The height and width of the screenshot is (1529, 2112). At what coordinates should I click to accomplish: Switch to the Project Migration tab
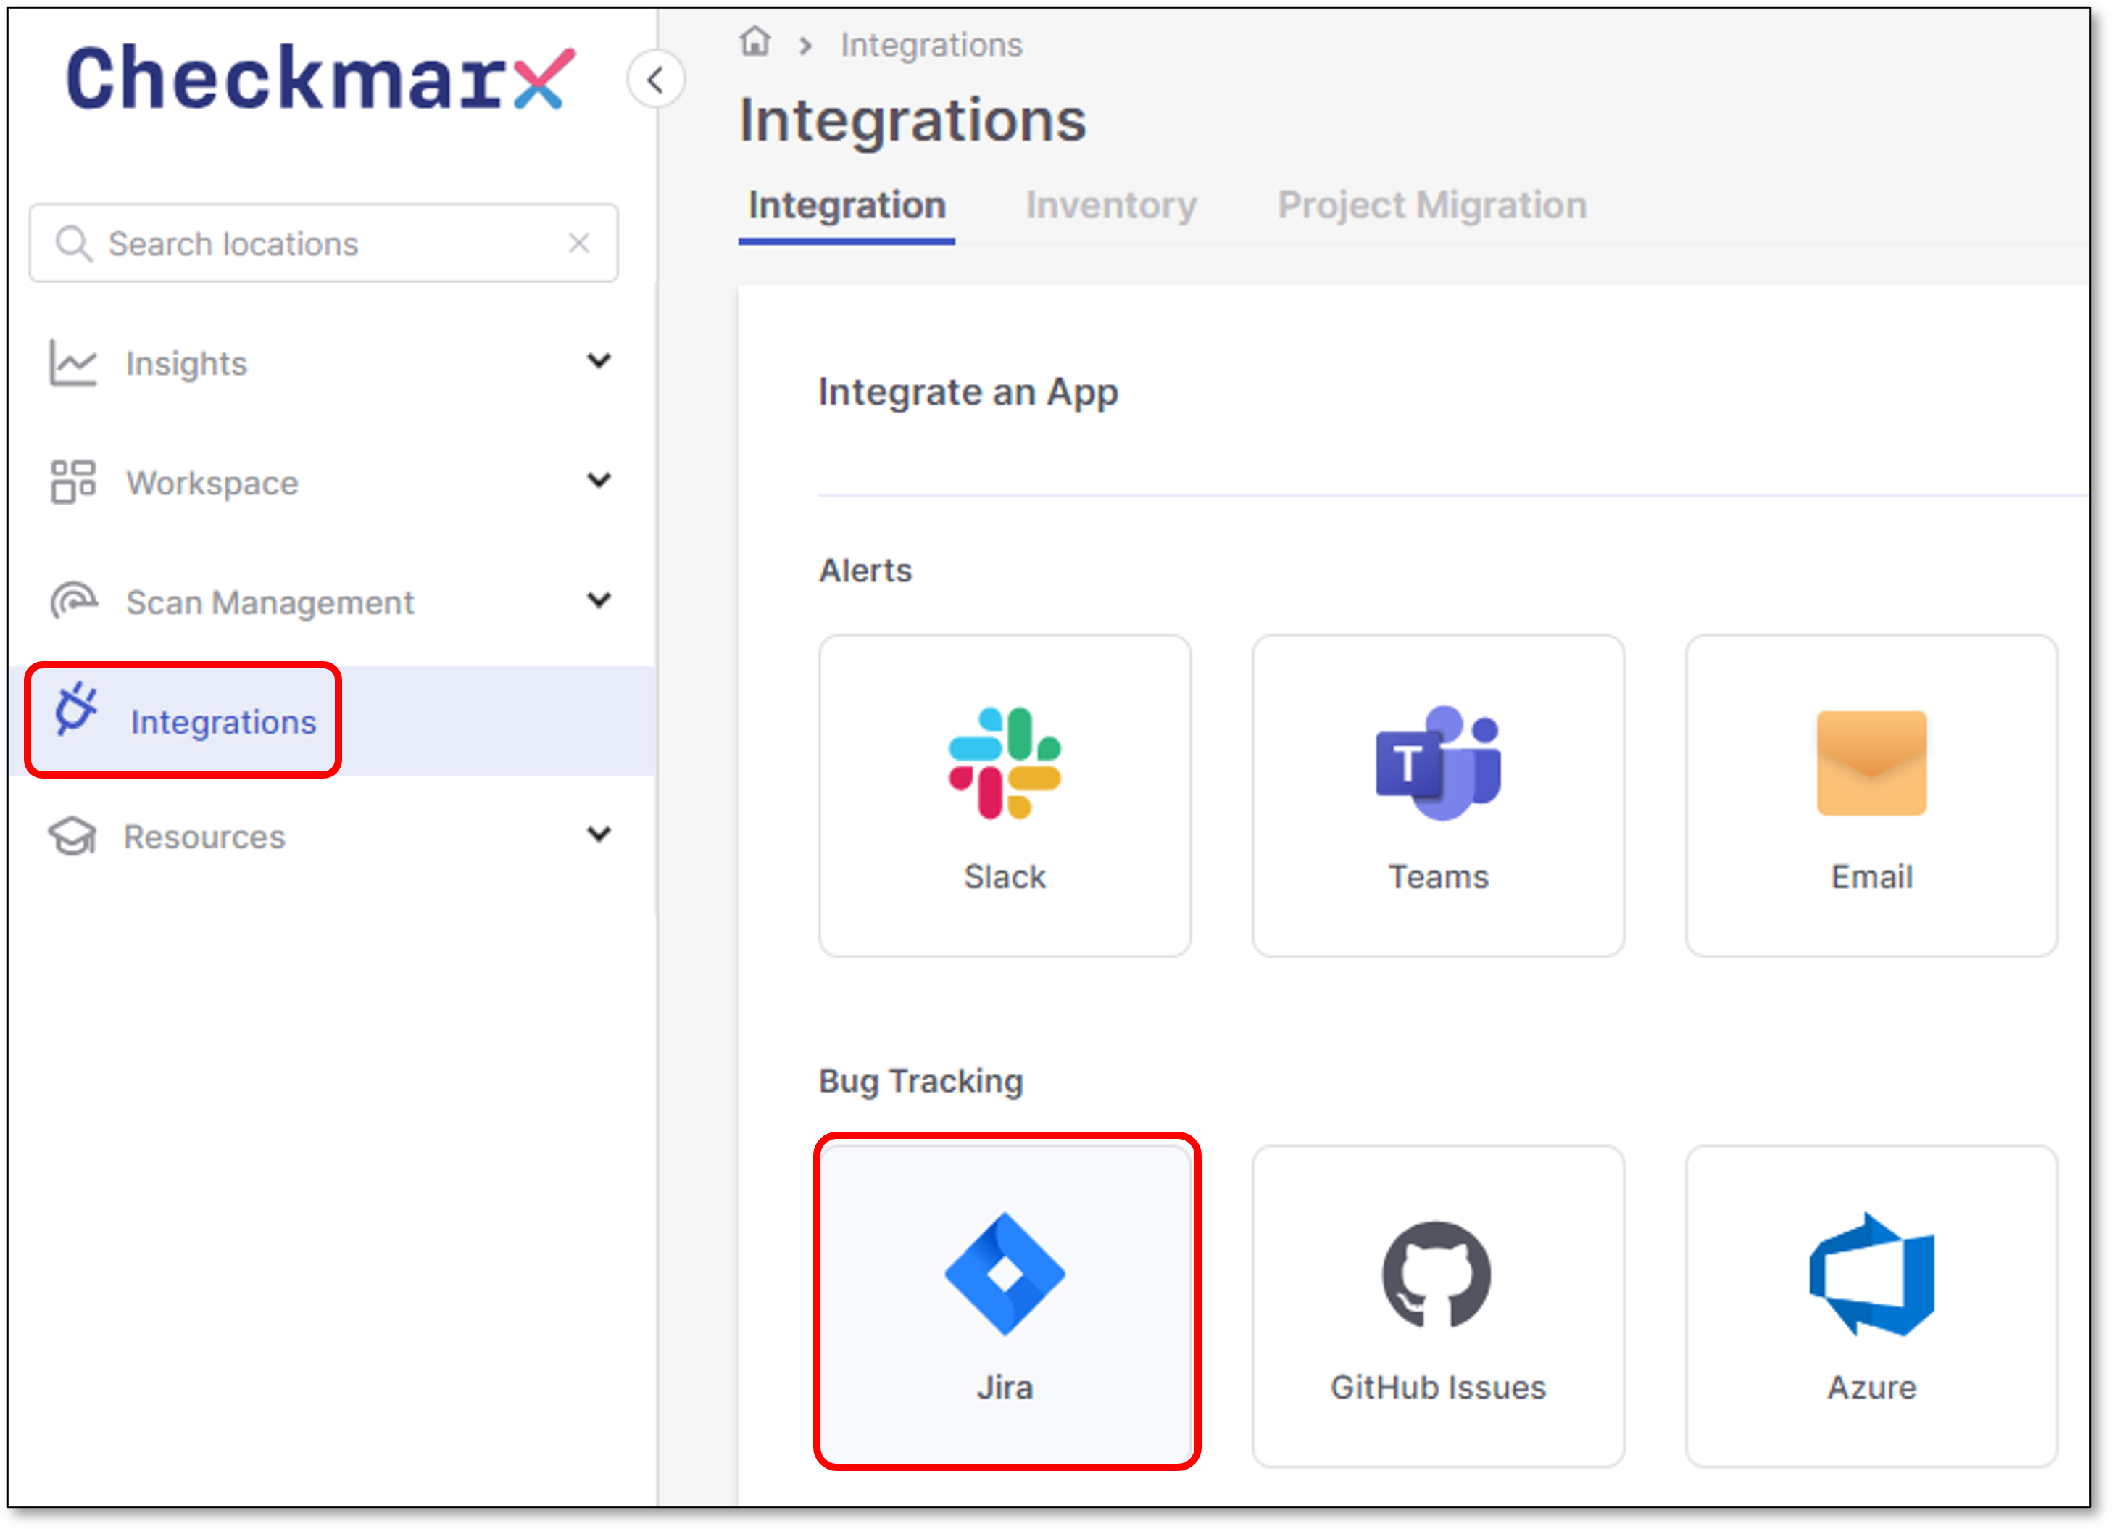[1432, 206]
